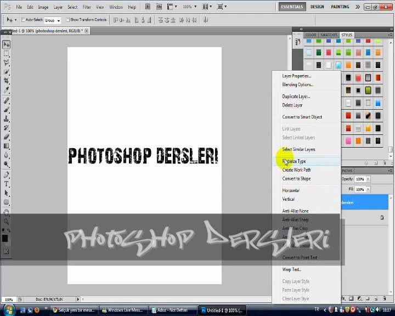Select the Hand tool
Viewport: 395px width, 316px height.
pyautogui.click(x=7, y=212)
